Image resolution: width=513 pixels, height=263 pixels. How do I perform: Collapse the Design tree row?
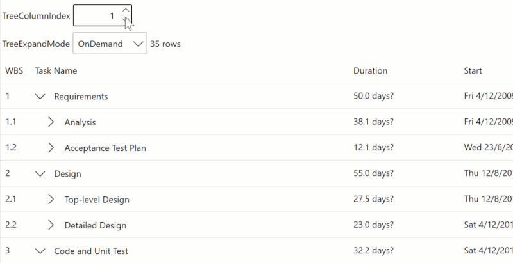[x=41, y=173]
